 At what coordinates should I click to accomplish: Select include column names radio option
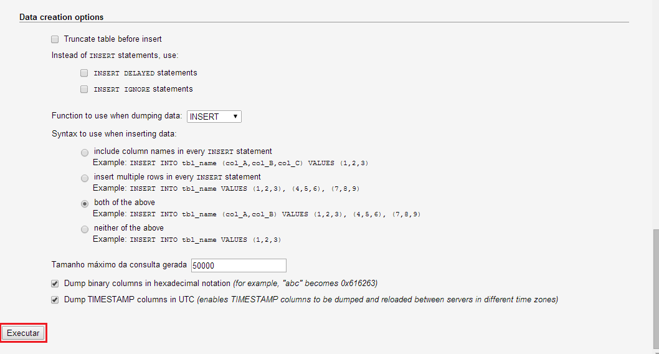tap(85, 152)
